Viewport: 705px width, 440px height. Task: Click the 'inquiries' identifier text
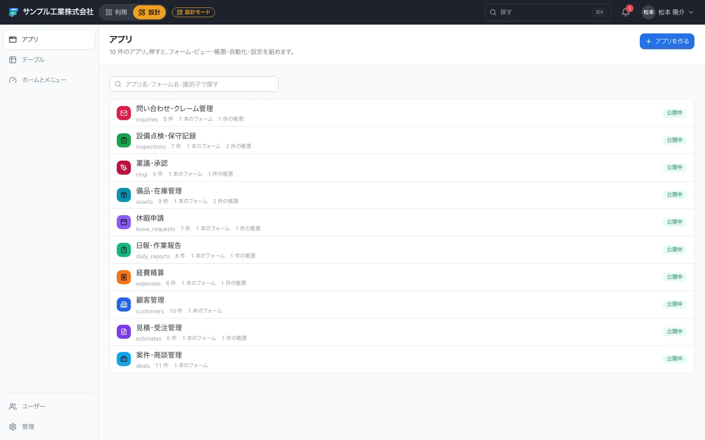click(x=147, y=120)
